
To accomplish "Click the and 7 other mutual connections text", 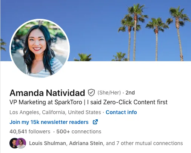I will 144,143.
